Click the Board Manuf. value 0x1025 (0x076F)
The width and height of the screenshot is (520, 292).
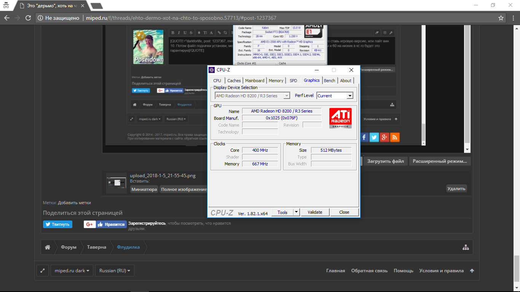(282, 118)
